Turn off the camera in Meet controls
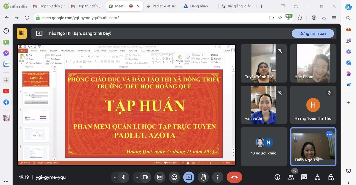The image size is (356, 185). [145, 177]
